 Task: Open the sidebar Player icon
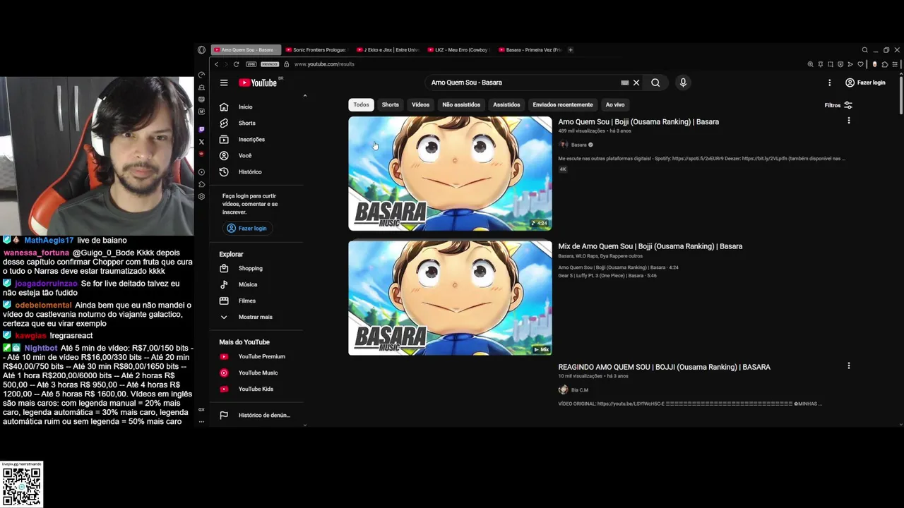click(x=201, y=172)
